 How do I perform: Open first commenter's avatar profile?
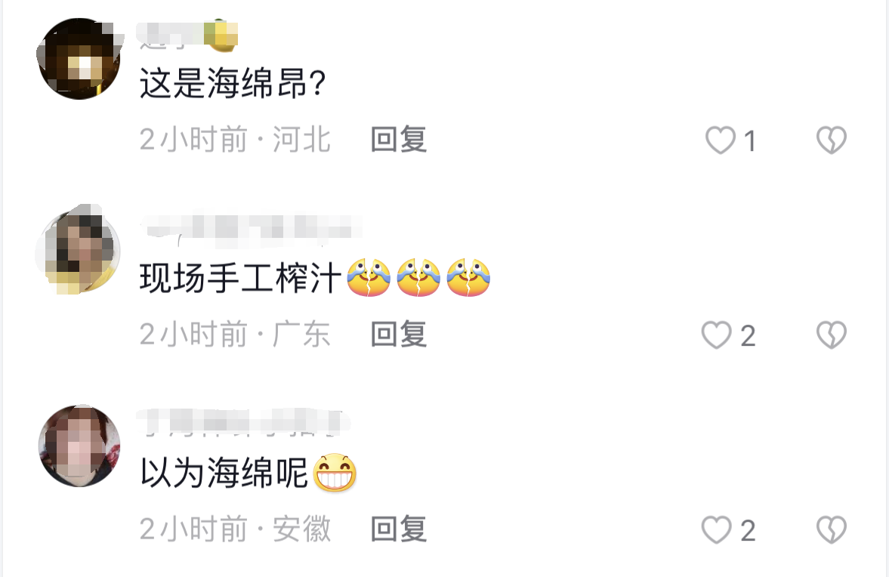[79, 59]
